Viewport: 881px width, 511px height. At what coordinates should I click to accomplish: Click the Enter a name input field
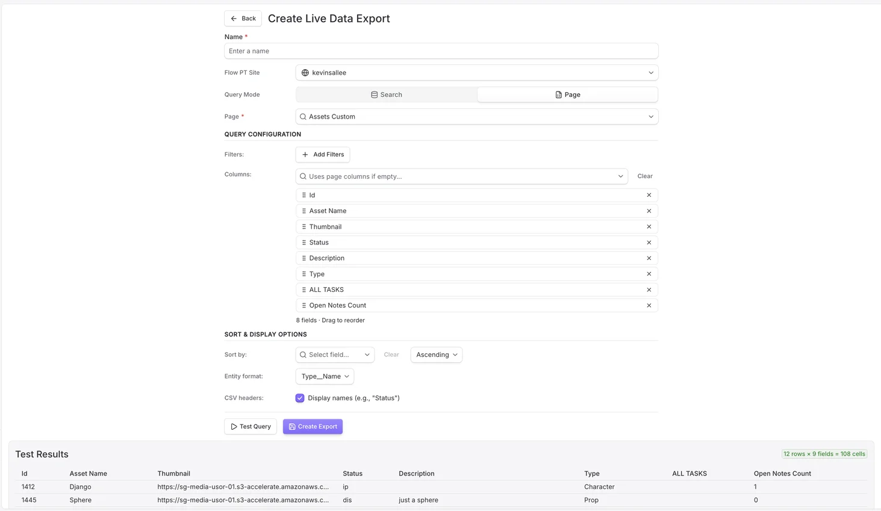pyautogui.click(x=441, y=51)
